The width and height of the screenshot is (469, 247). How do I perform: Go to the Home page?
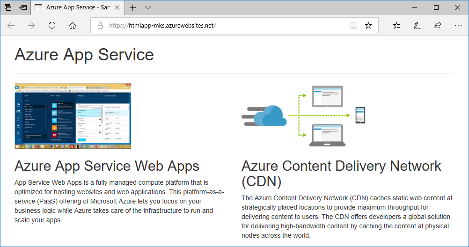click(73, 25)
